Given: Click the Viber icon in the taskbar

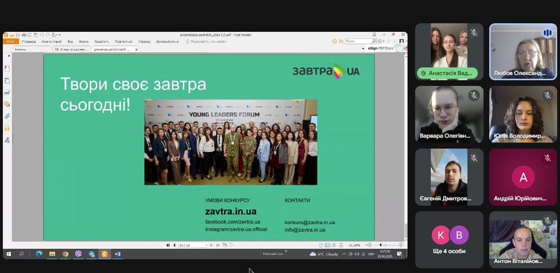Looking at the screenshot, I should pos(78,253).
